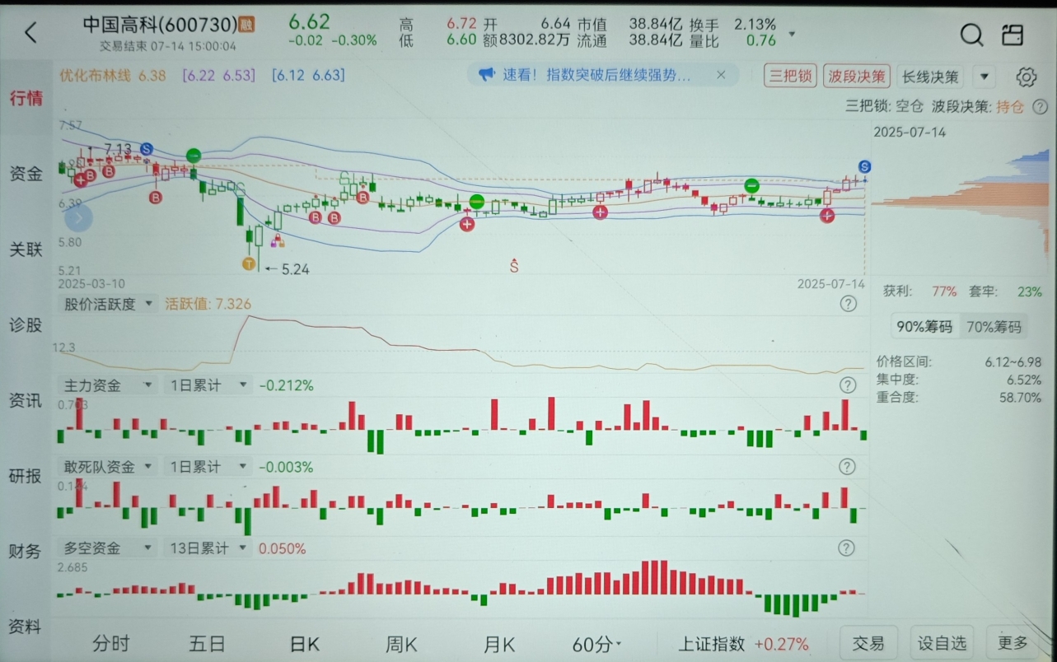Expand the dropdown arrow next to 长线决策
This screenshot has width=1057, height=662.
tap(984, 77)
